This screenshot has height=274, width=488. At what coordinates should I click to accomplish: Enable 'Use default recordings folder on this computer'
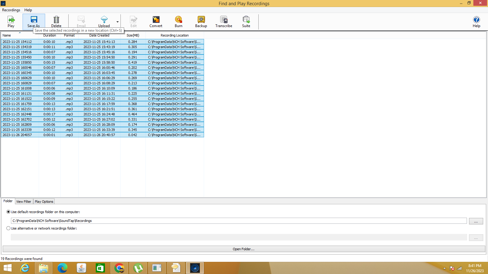[x=9, y=212]
